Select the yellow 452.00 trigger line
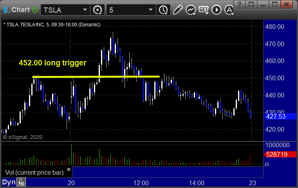298x188 pixels. [x=96, y=77]
